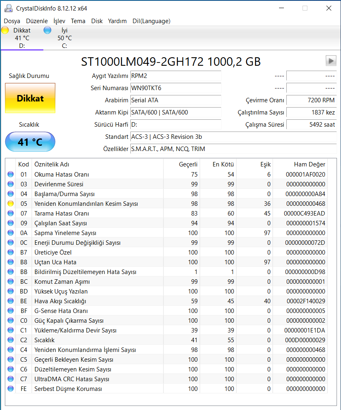
Task: Click the yellow Dikkat health status button
Action: (x=30, y=98)
